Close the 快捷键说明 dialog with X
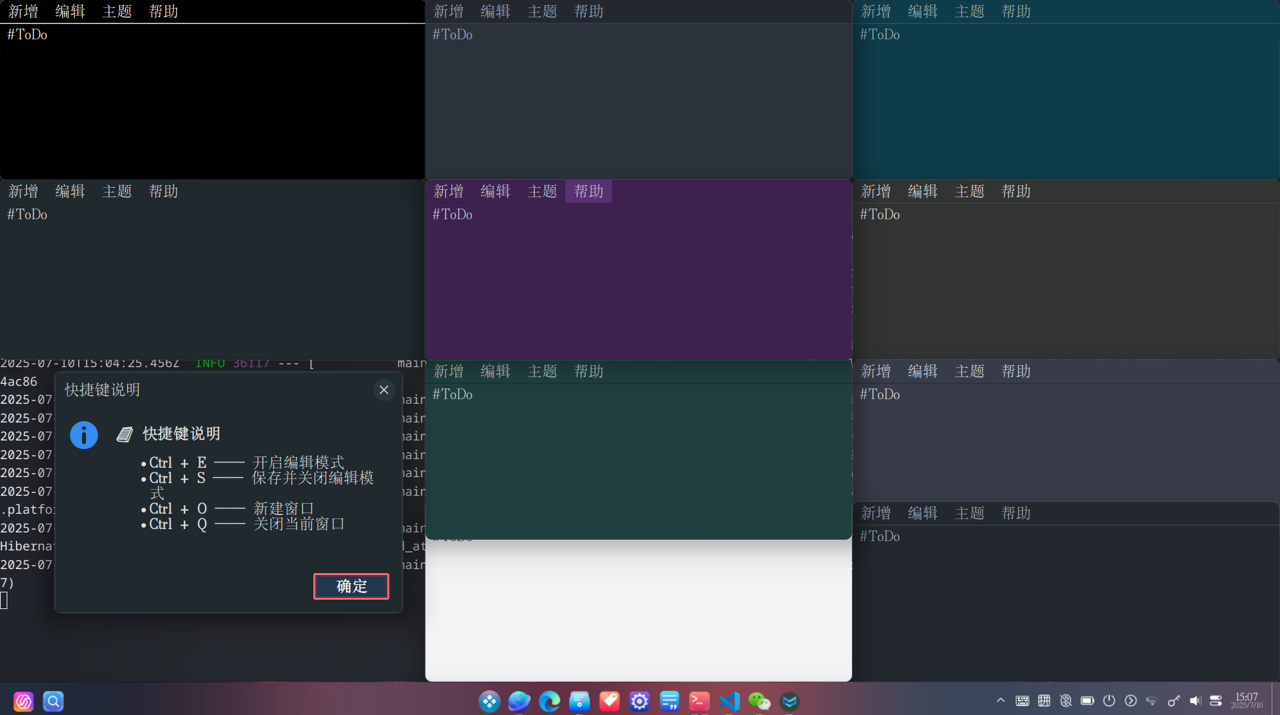This screenshot has width=1280, height=715. 384,390
